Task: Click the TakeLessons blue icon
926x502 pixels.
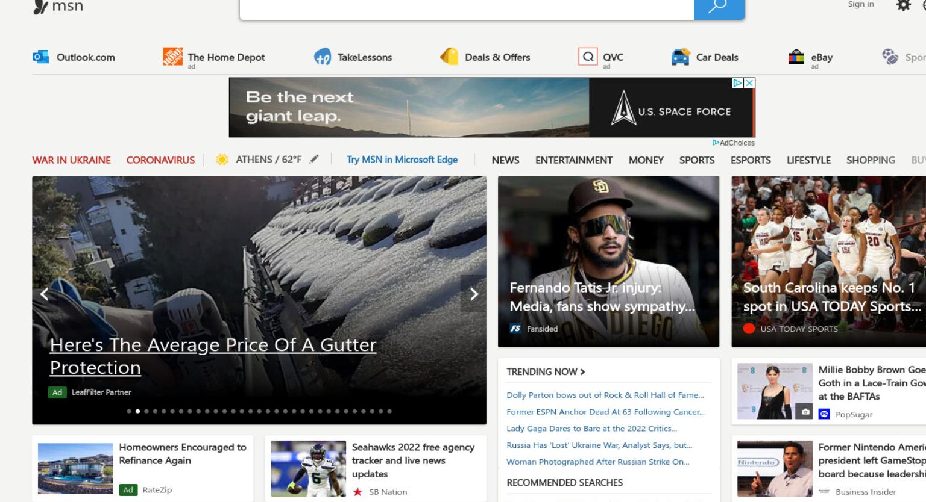Action: (323, 57)
